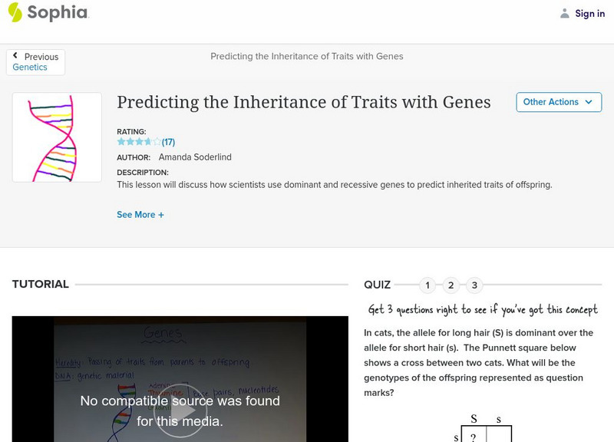Expand description with See More +

140,215
